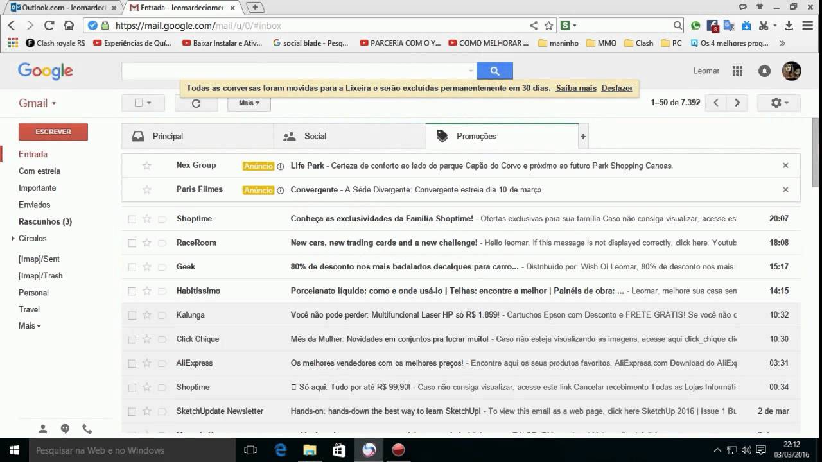Select the Shoptime 20:07 email checkbox

(x=132, y=219)
